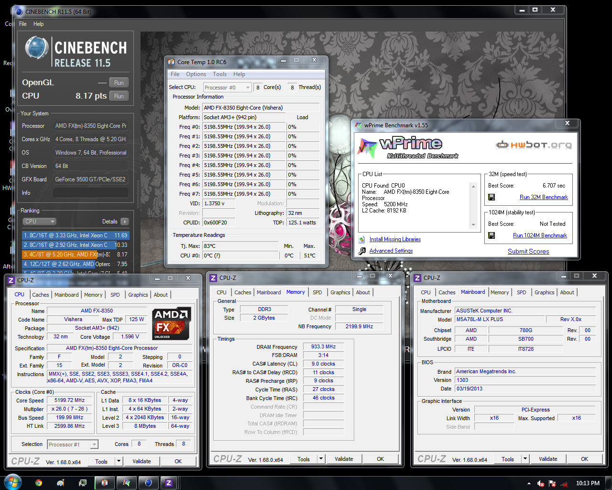Expand Ranking Details arrow in Cinebench
The height and width of the screenshot is (490, 612).
point(125,222)
